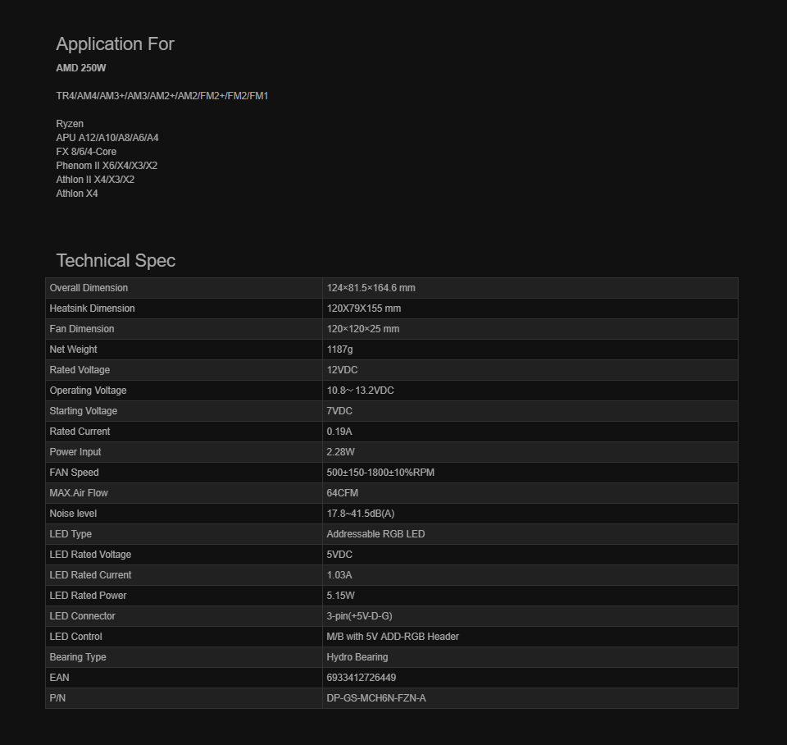Select the TR4/AM4 socket compatibility line
787x745 pixels.
click(x=162, y=96)
